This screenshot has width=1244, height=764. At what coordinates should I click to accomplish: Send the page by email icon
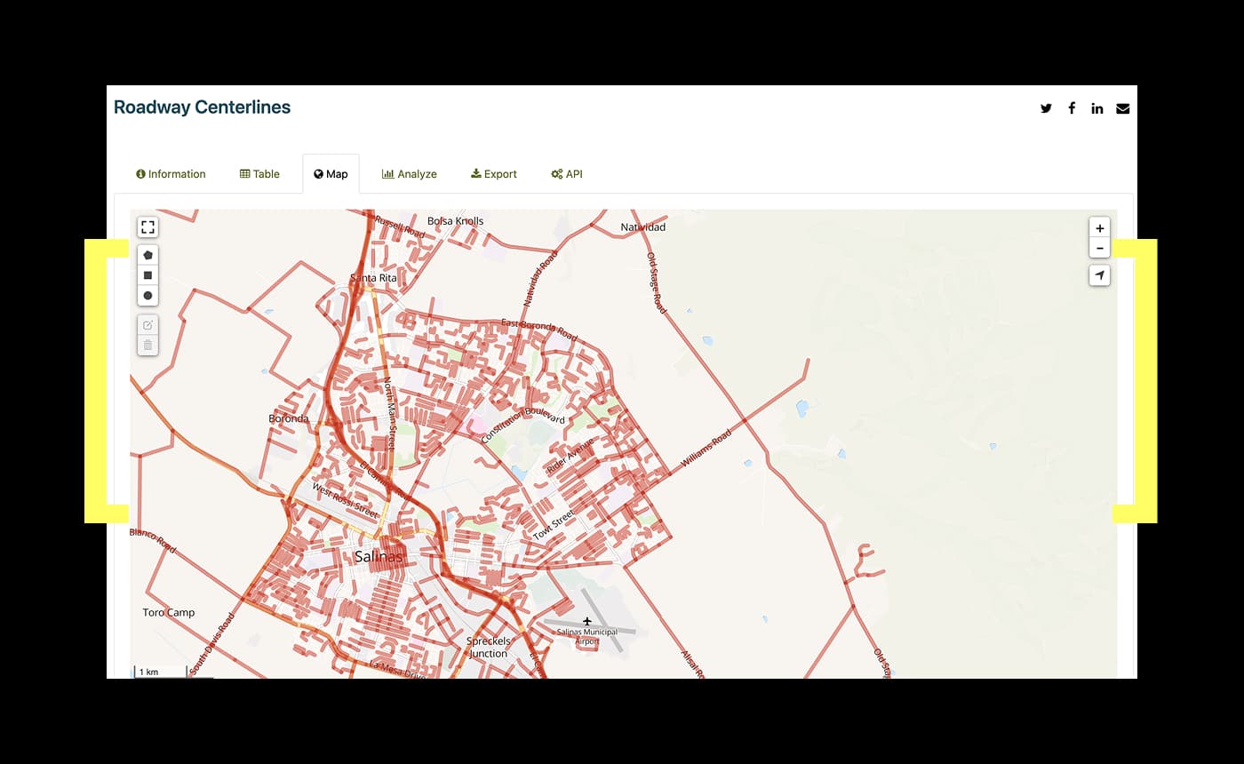1123,108
